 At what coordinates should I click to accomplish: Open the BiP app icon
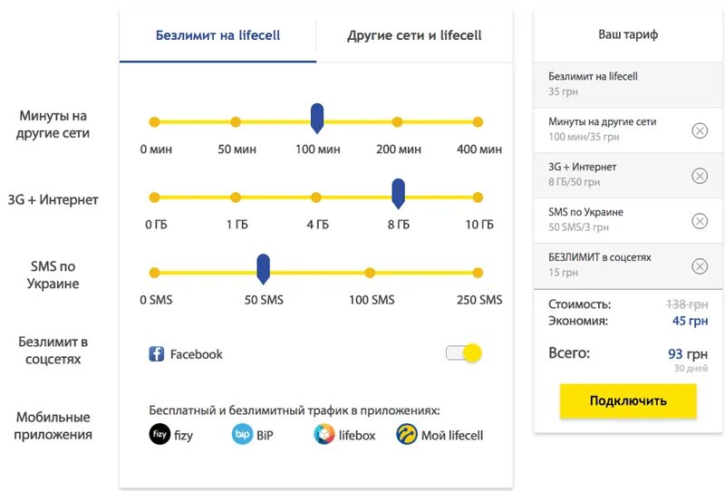(x=242, y=435)
